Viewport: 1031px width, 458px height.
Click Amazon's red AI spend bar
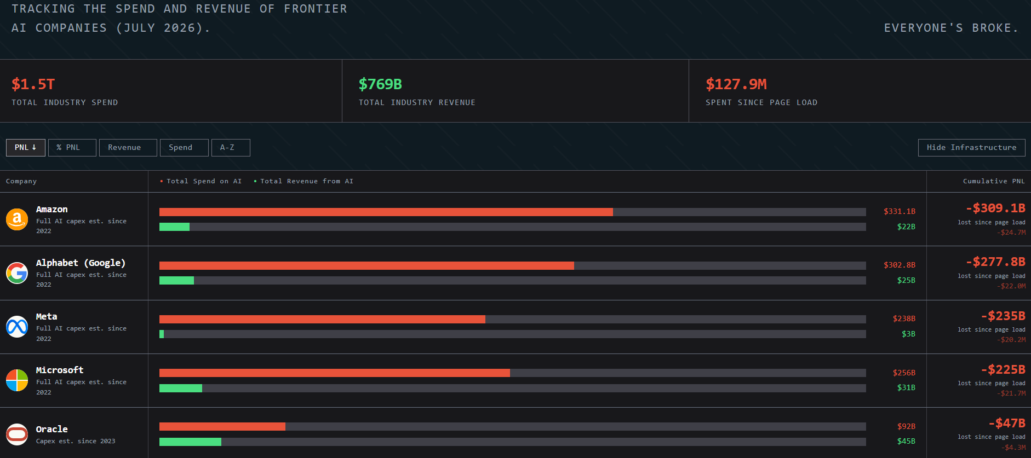point(386,212)
